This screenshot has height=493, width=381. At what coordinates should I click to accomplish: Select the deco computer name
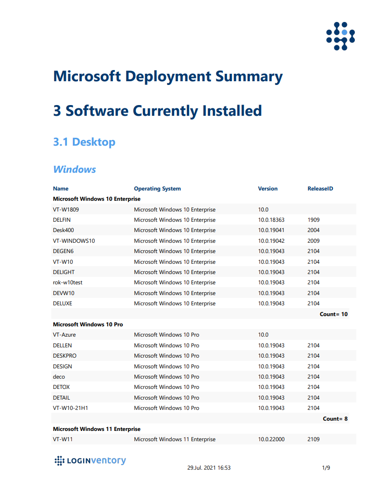(x=59, y=377)
